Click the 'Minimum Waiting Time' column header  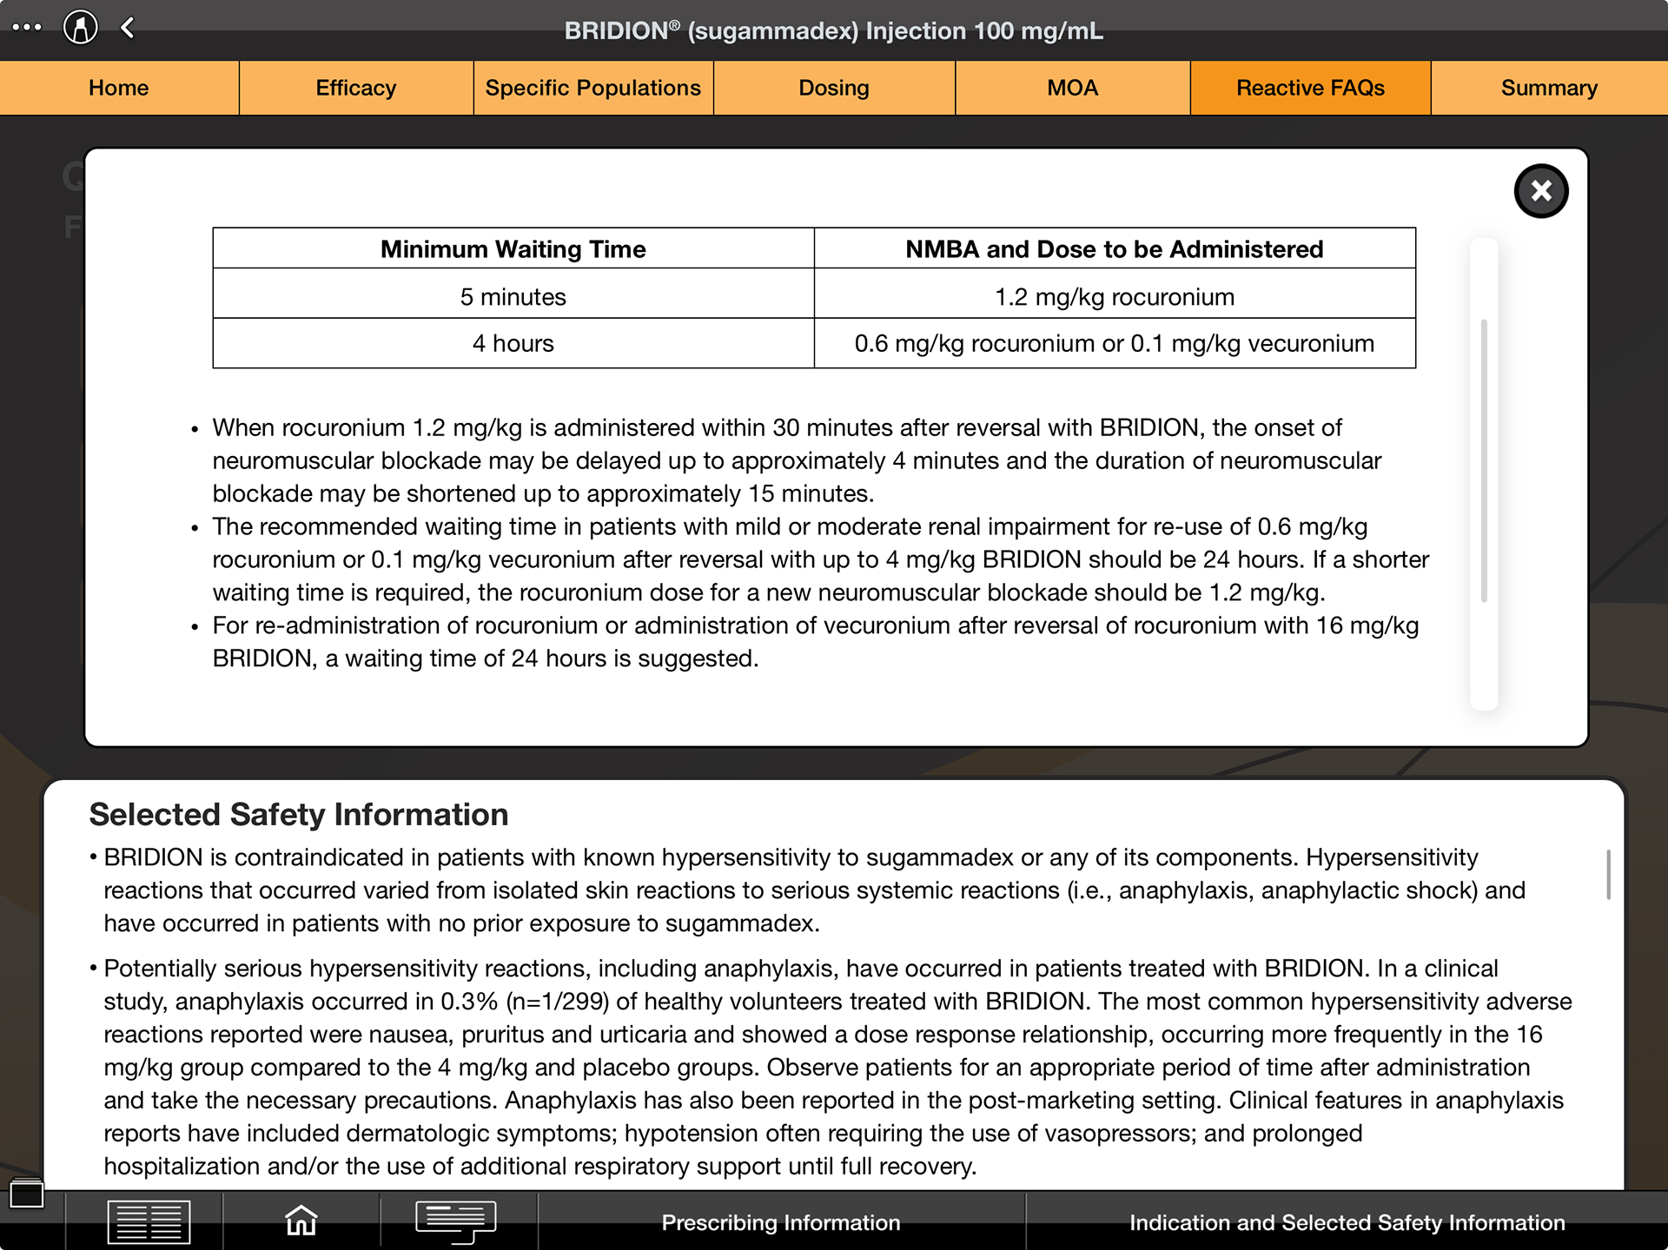click(x=513, y=249)
